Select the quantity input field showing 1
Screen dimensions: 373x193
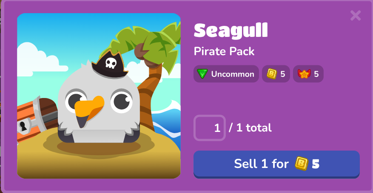click(210, 128)
